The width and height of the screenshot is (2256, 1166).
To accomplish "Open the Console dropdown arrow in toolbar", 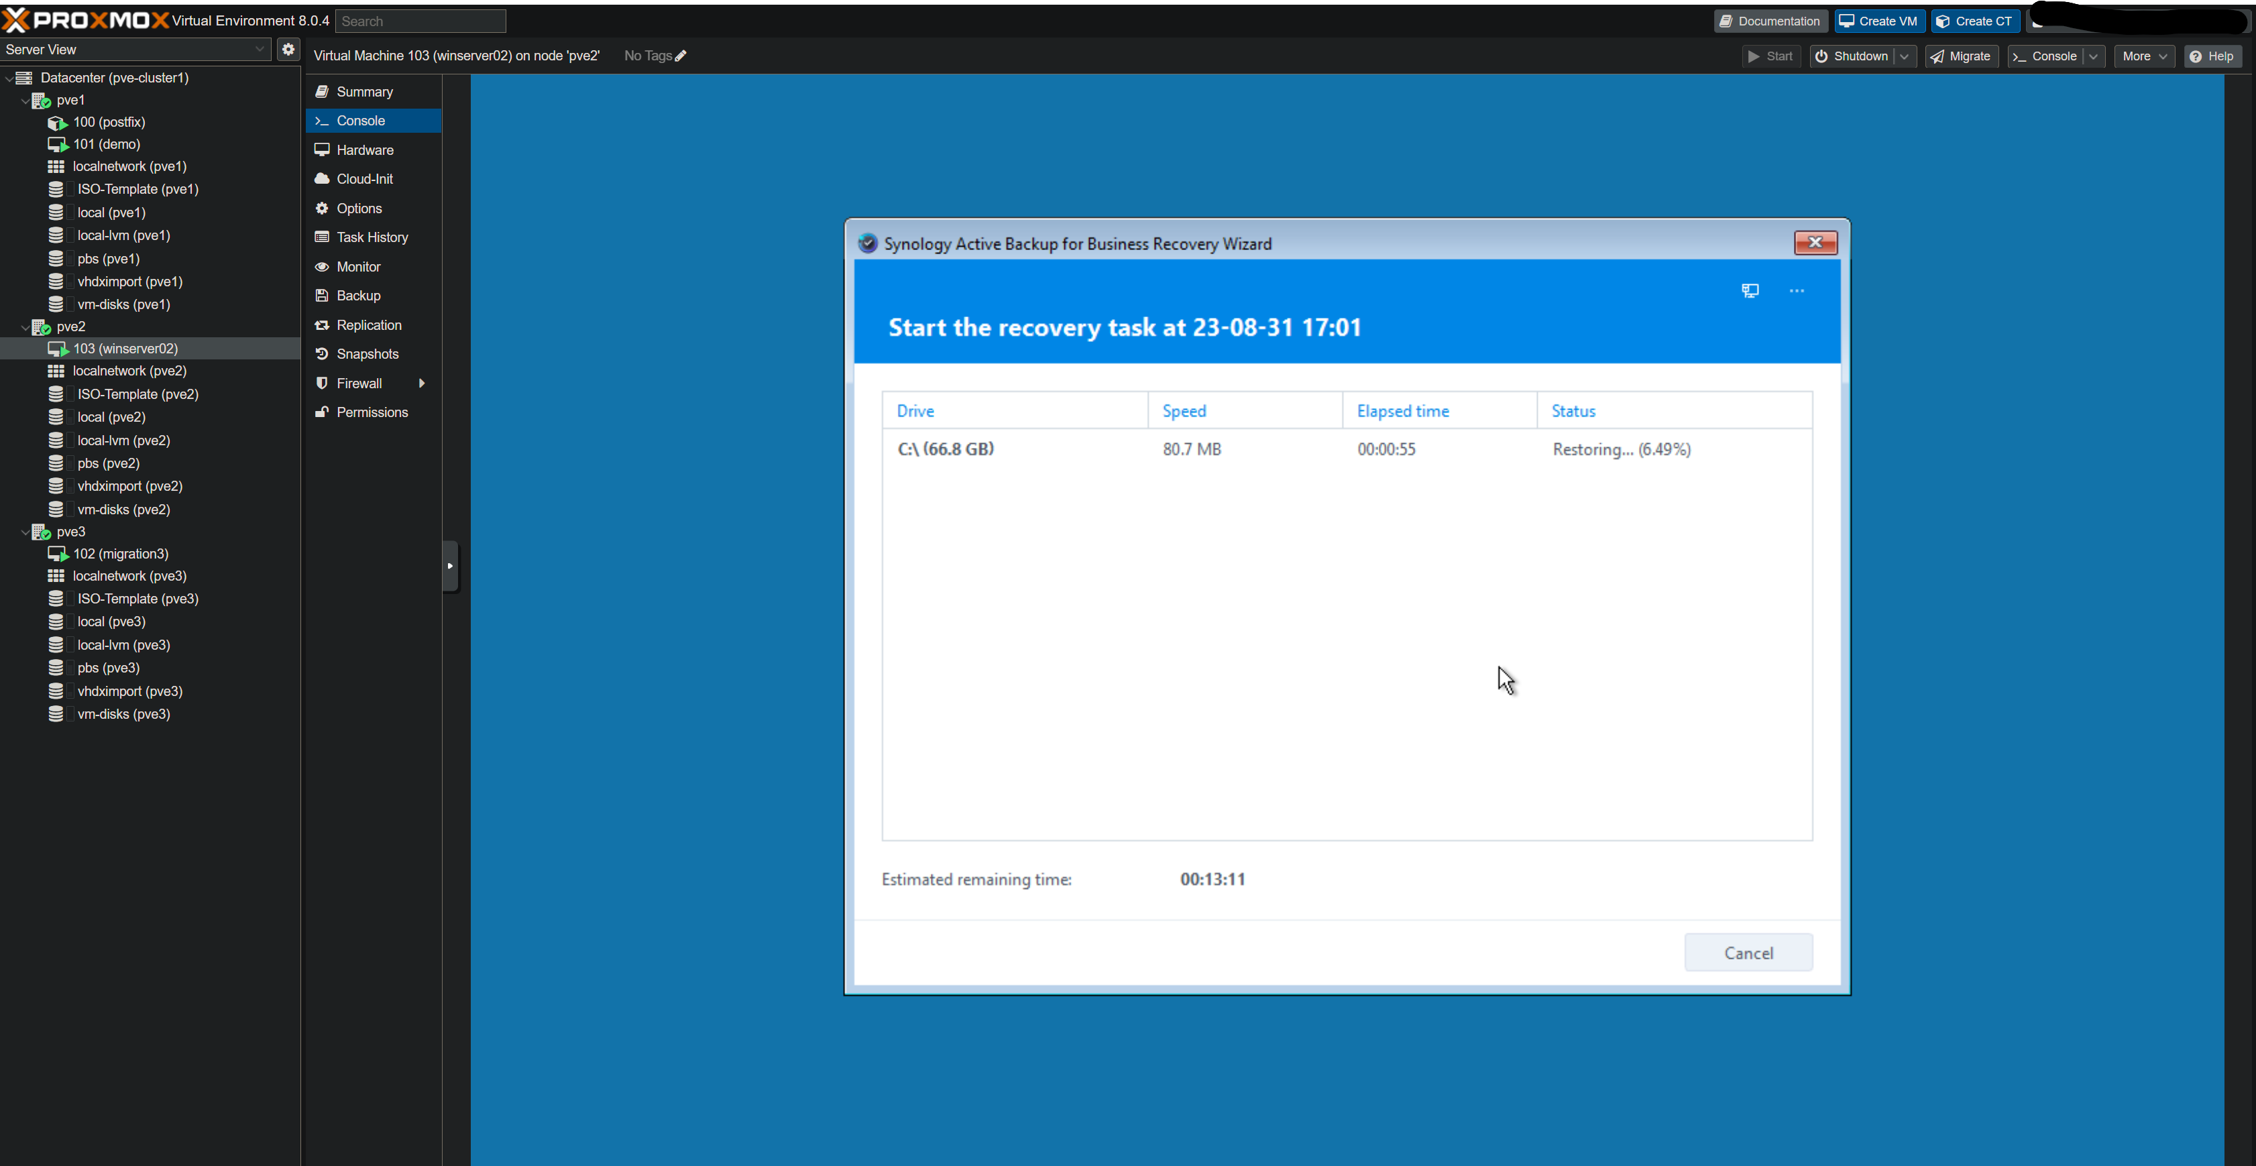I will click(x=2093, y=56).
